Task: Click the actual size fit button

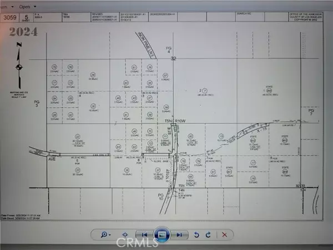Action: click(x=125, y=234)
